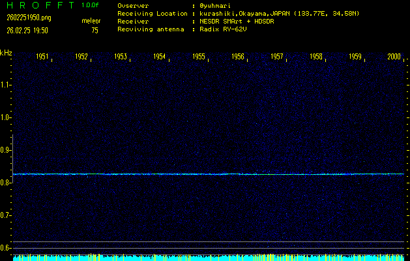Image resolution: width=410 pixels, height=261 pixels.
Task: Click the green signal line in spectrogram
Action: (209, 174)
